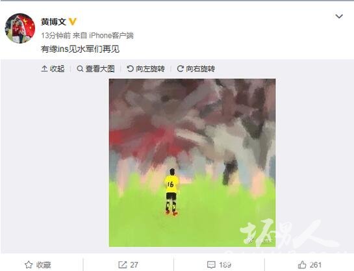Open the post options chevron menu
354x271 pixels.
(339, 16)
